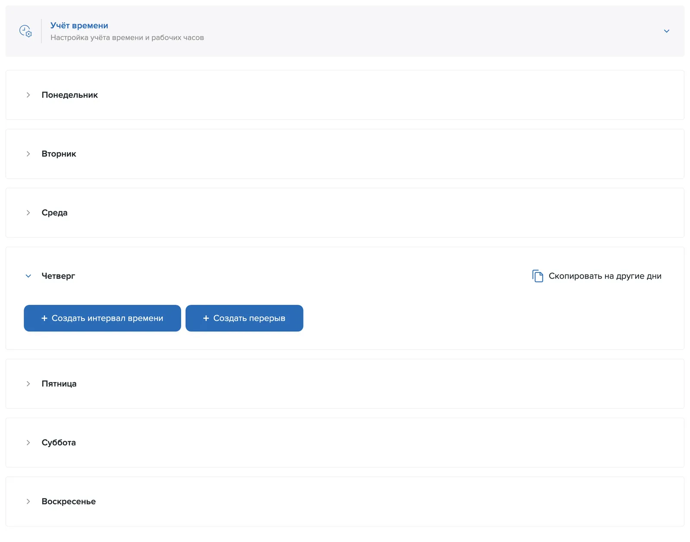Click Скопировать на другие дни link

coord(605,276)
